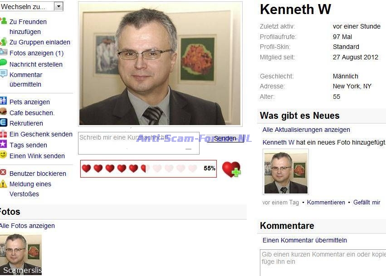Click the 'Gefällt mir' link

click(366, 203)
